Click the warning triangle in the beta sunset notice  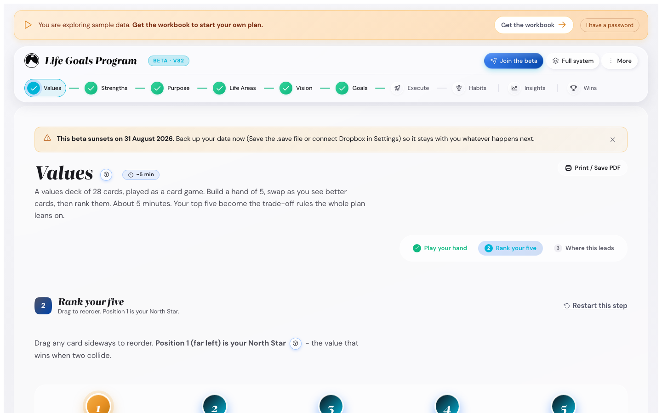pyautogui.click(x=47, y=138)
